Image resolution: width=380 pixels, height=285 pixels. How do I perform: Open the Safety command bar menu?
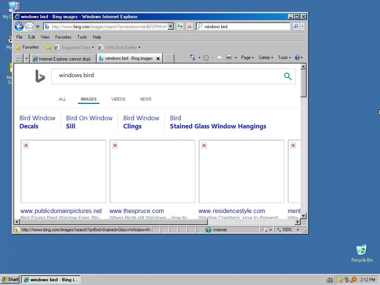coord(266,58)
